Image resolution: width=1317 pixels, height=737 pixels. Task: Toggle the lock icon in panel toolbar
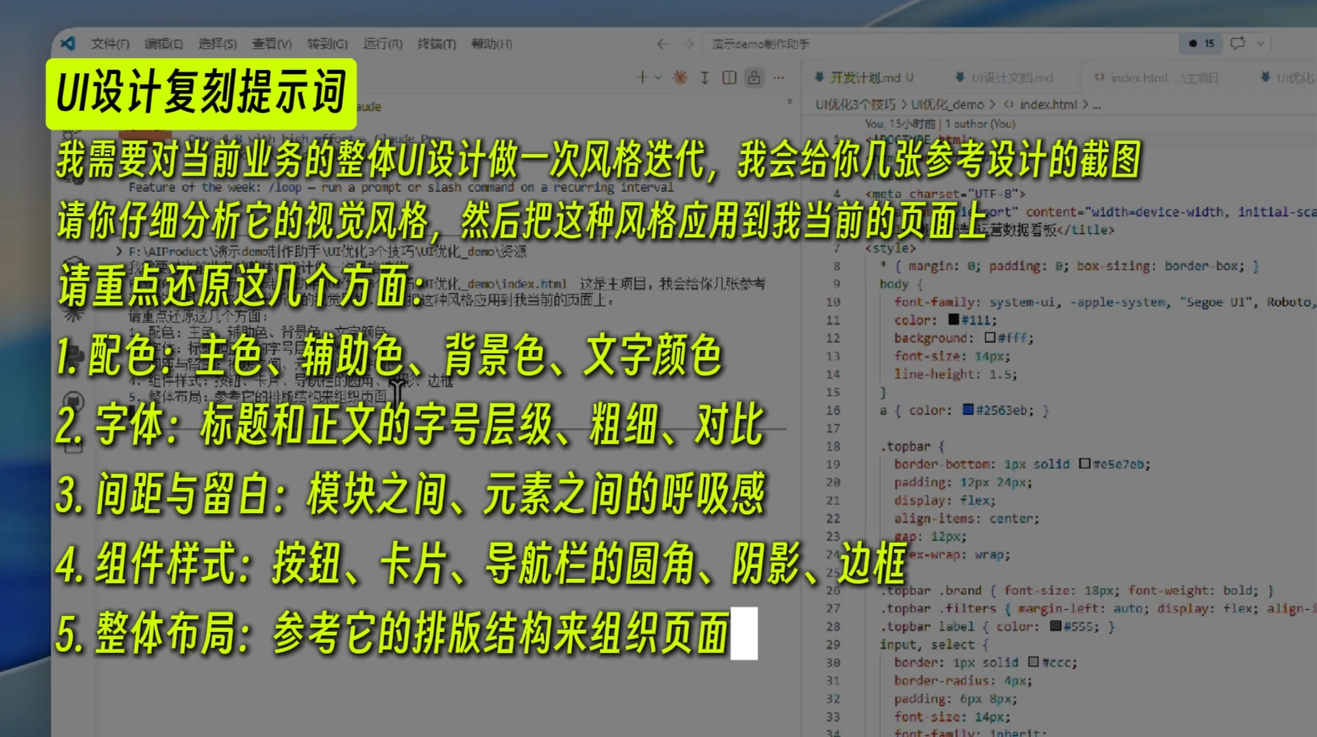click(754, 77)
